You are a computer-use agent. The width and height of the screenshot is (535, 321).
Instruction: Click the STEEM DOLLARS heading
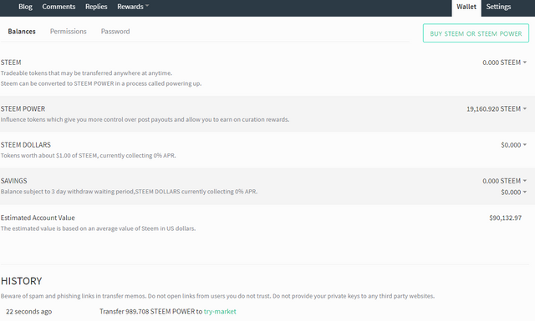coord(26,145)
